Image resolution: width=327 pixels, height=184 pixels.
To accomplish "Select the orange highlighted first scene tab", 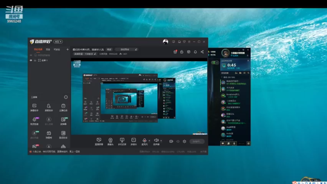I will pos(38,49).
